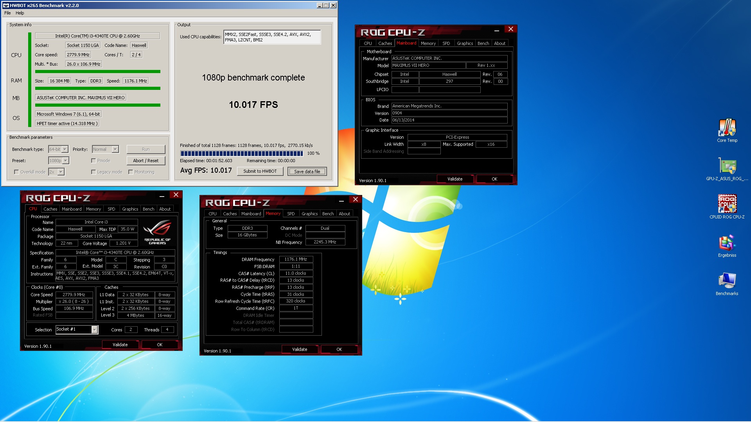Switch to CPU tab in Mainboard window

click(368, 43)
